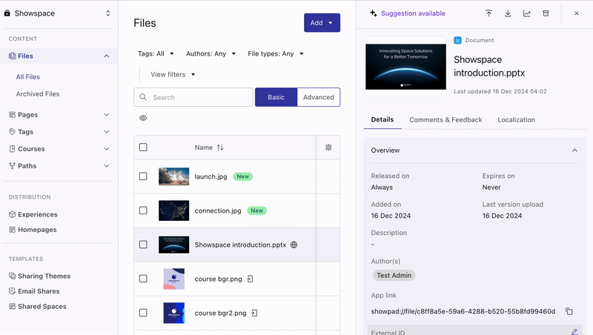The height and width of the screenshot is (335, 593).
Task: Open the analytics chart icon
Action: [x=526, y=13]
